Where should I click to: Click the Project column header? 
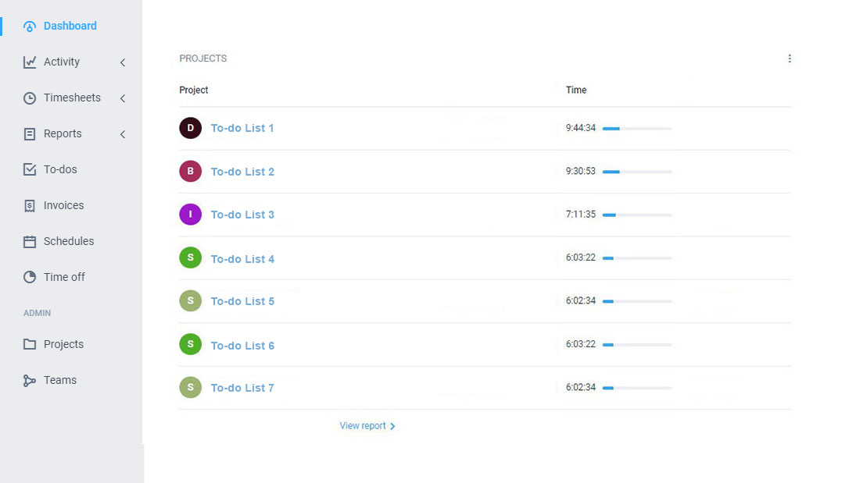(x=194, y=91)
